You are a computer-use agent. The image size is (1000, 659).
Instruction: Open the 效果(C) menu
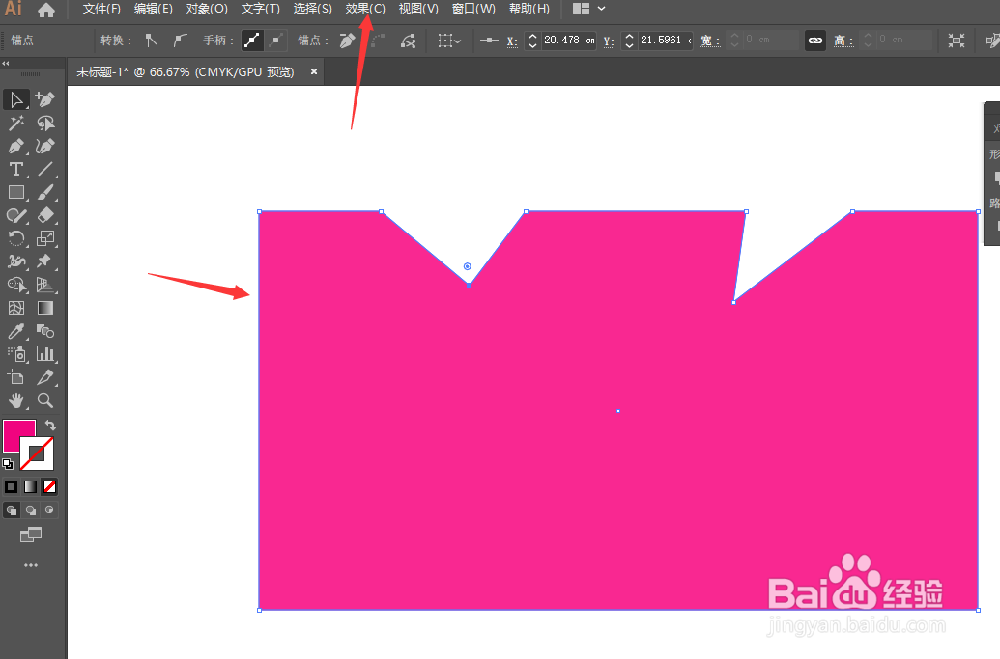click(365, 9)
